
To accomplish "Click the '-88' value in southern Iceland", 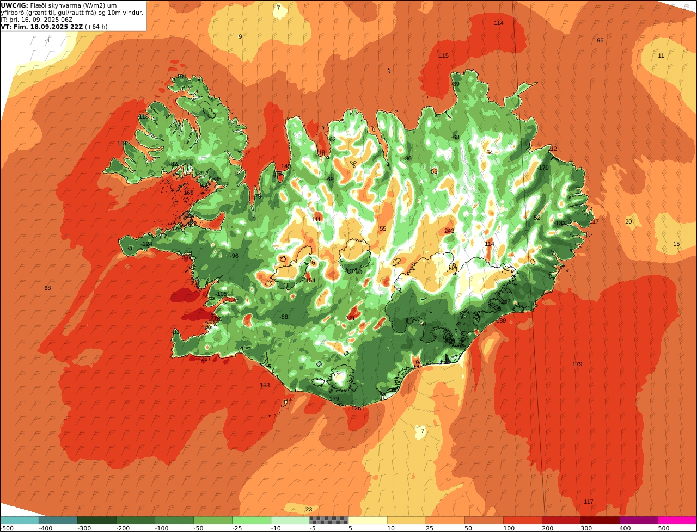I will tap(283, 317).
